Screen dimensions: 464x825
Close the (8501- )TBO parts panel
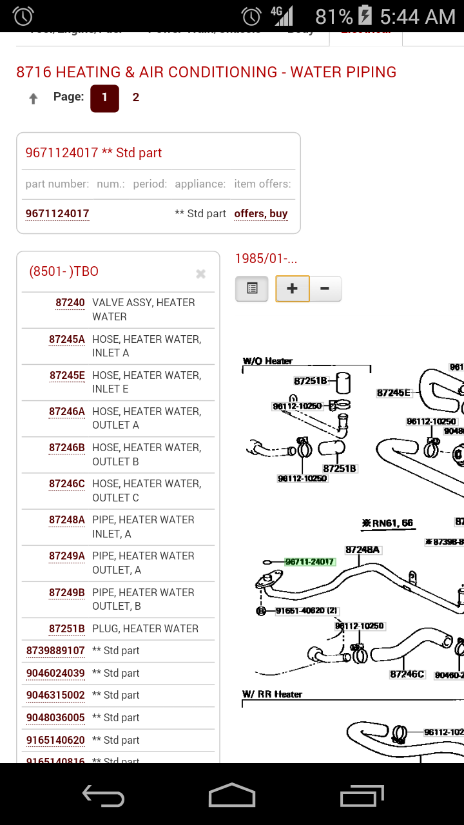click(200, 274)
